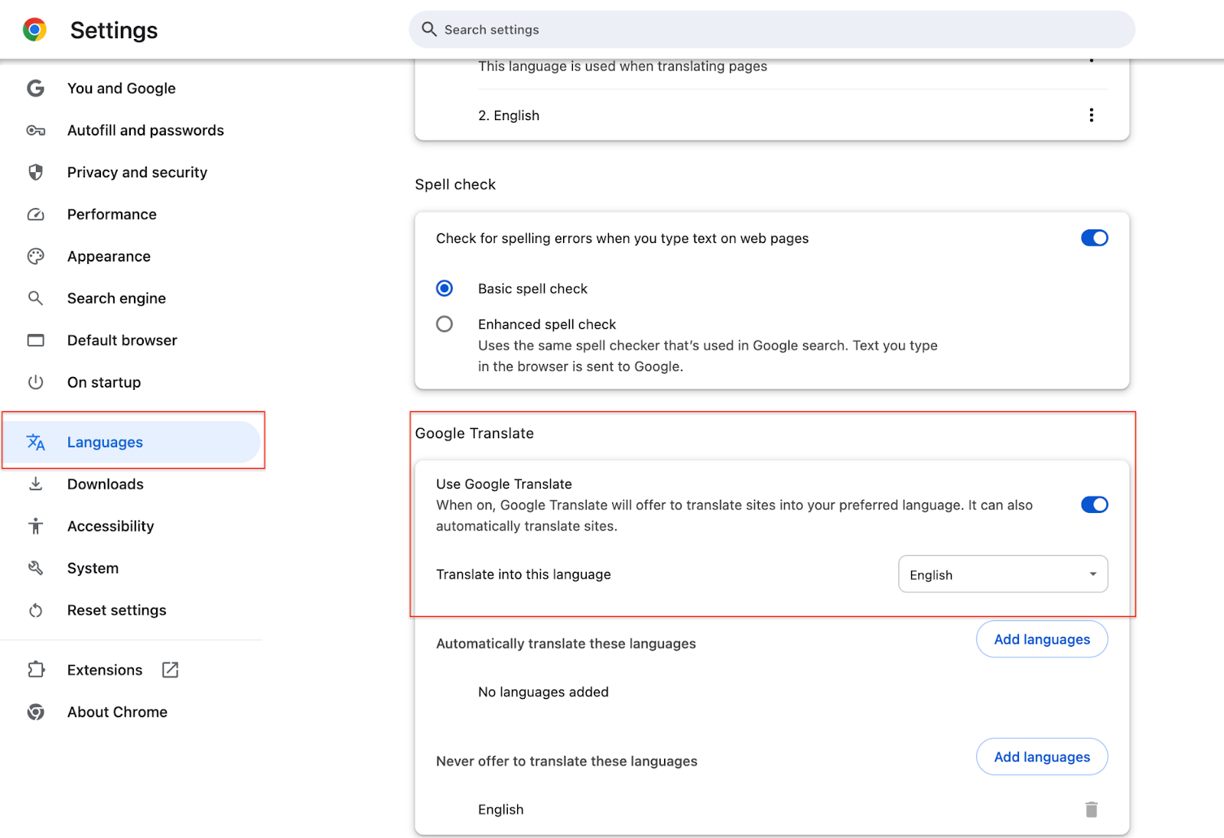The width and height of the screenshot is (1224, 838).
Task: Click the speedometer icon for Performance
Action: 35,214
